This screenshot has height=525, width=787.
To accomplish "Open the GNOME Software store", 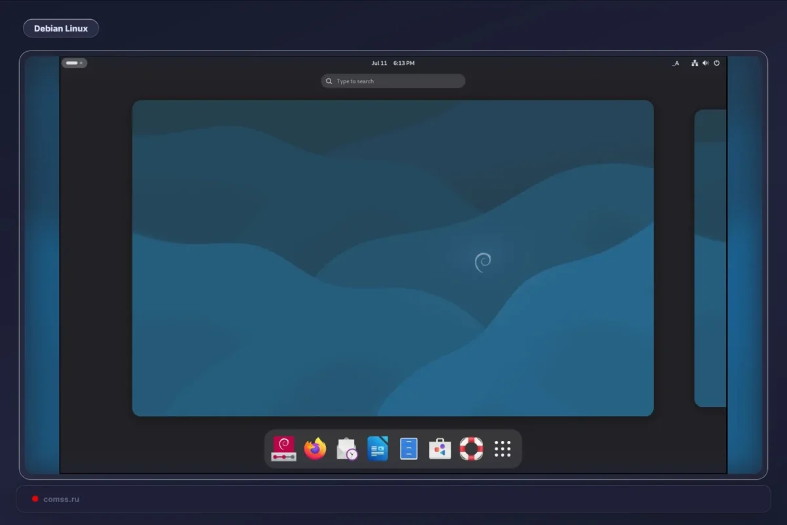I will click(440, 449).
